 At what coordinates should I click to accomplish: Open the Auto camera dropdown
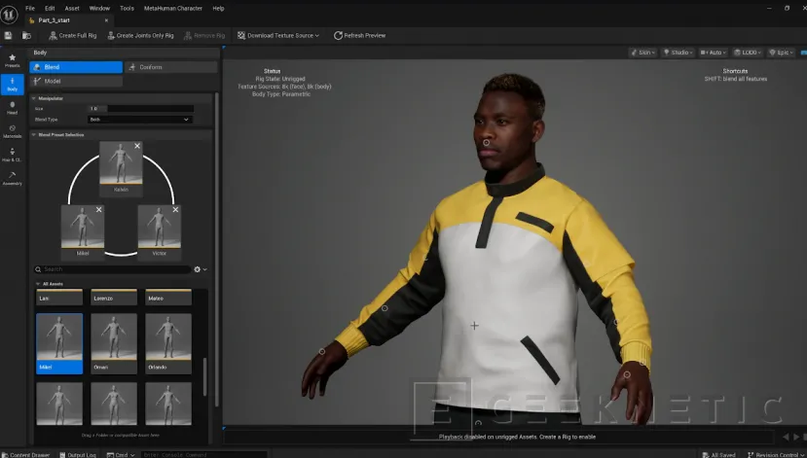pyautogui.click(x=713, y=53)
